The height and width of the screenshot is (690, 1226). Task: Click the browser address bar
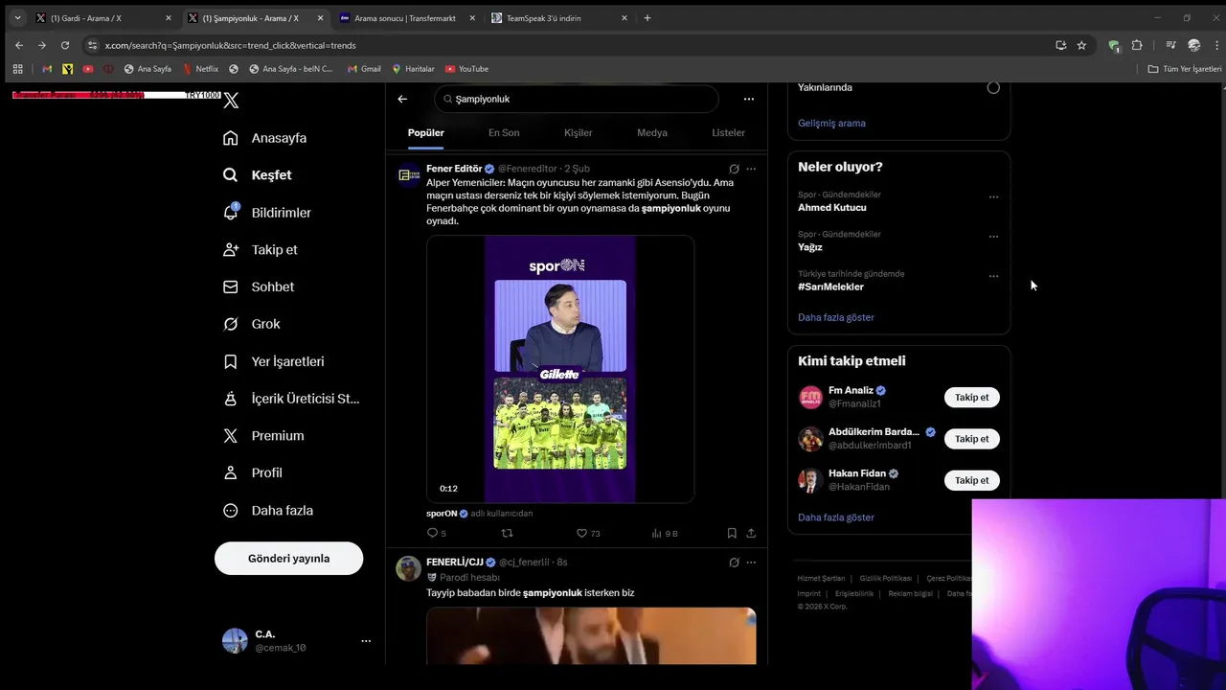tap(565, 45)
